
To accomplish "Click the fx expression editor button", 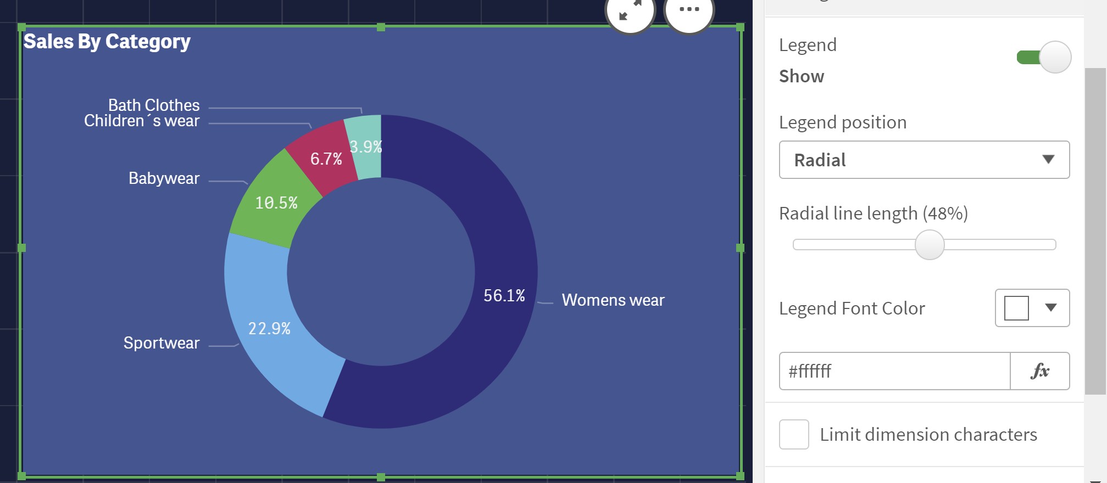I will click(x=1040, y=371).
